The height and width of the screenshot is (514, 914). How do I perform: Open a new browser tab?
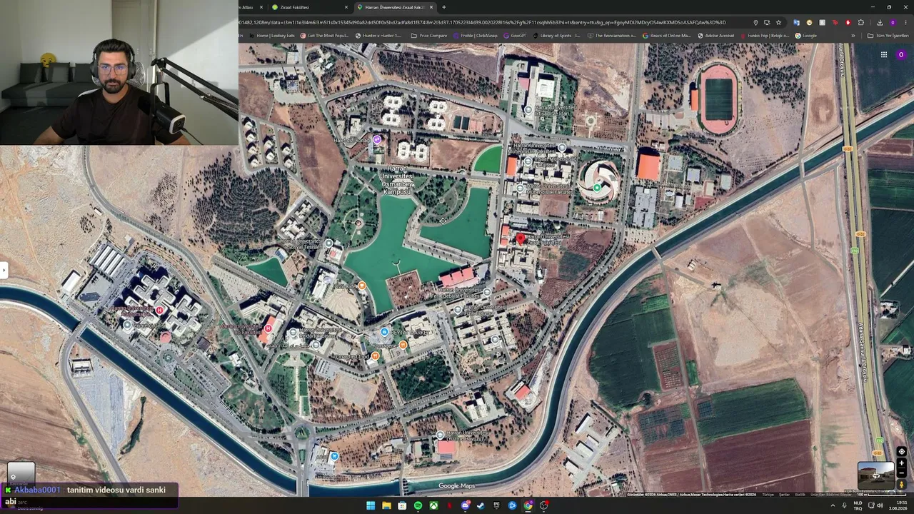[x=444, y=7]
